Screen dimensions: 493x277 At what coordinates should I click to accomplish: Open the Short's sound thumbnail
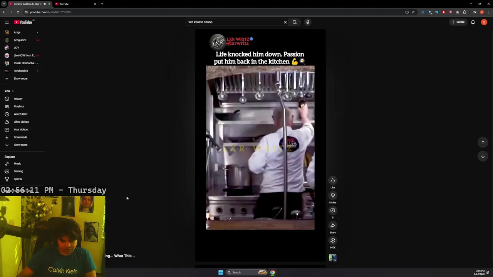(333, 258)
